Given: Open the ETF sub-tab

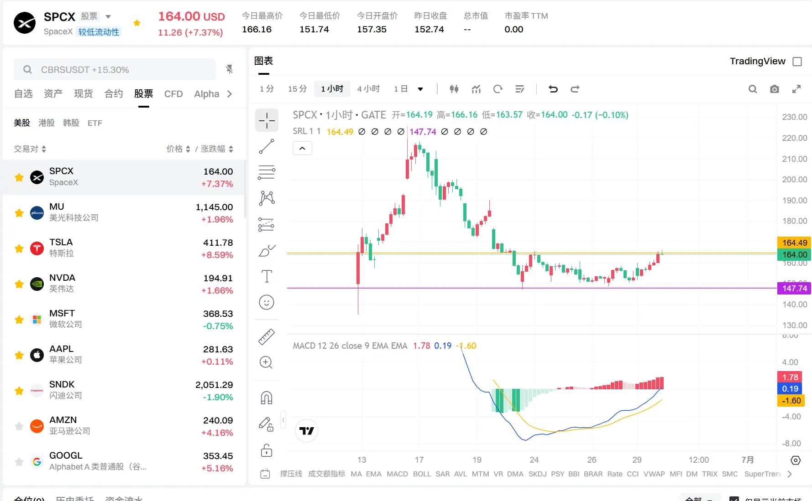Looking at the screenshot, I should pyautogui.click(x=95, y=123).
